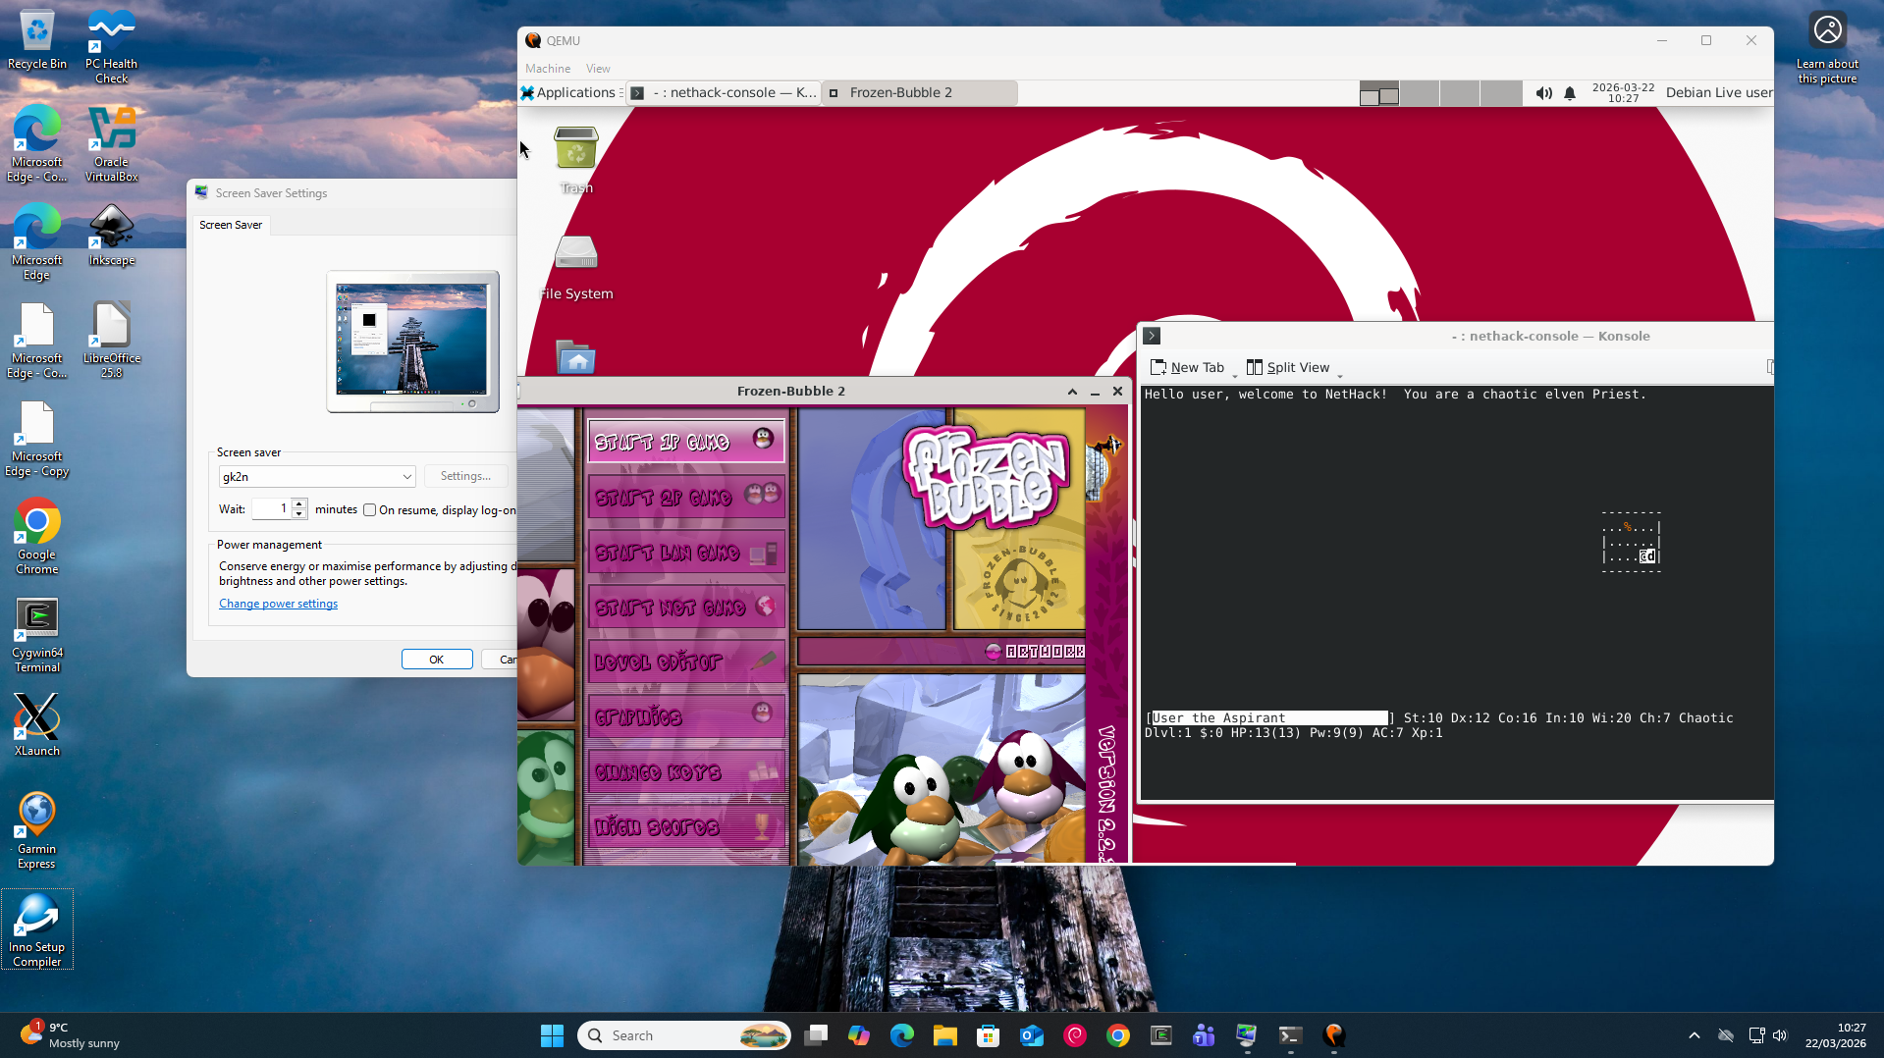Switch to the third workspace in pager

pyautogui.click(x=1459, y=93)
